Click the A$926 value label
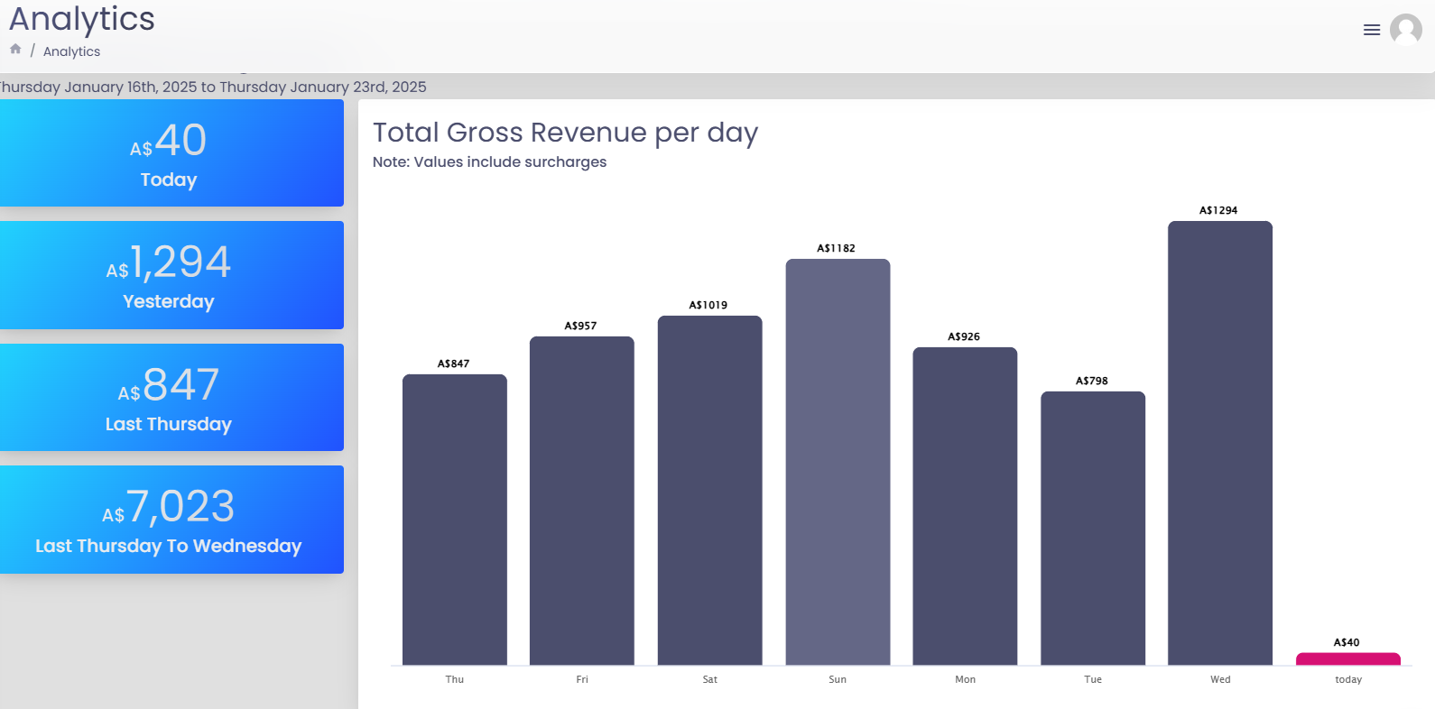 coord(964,336)
